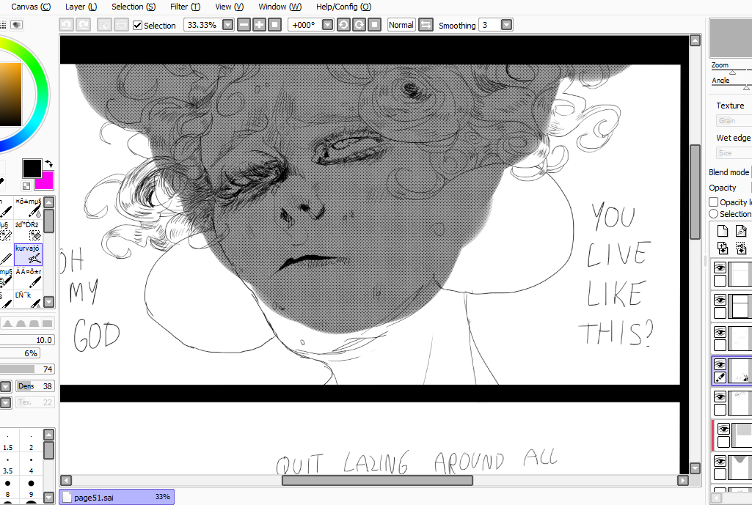The width and height of the screenshot is (752, 505).
Task: Create a new layer
Action: click(722, 232)
